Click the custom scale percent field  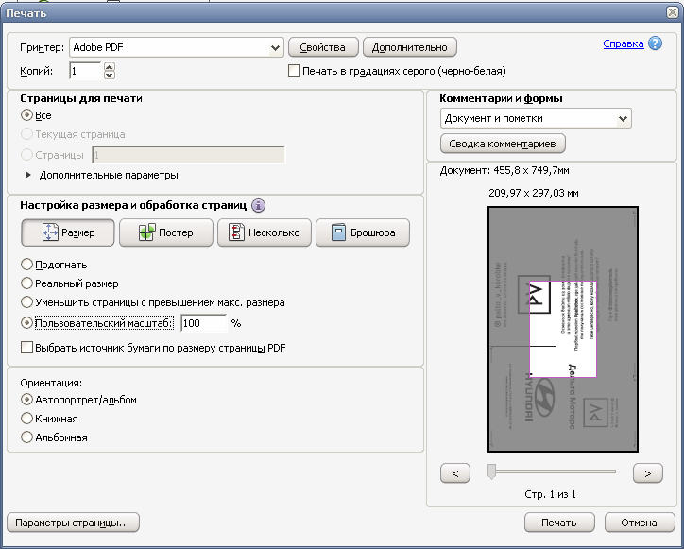pos(204,323)
